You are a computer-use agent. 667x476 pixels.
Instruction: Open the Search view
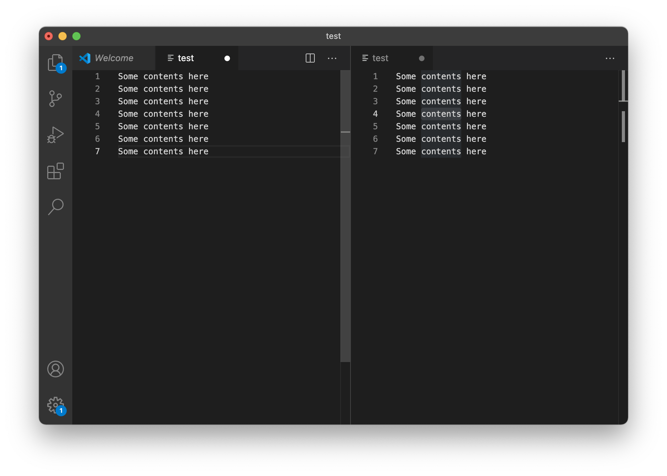[56, 207]
